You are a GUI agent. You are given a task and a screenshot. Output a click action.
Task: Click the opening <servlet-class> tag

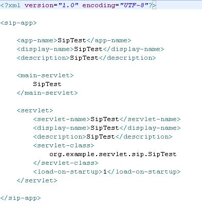pos(64,145)
